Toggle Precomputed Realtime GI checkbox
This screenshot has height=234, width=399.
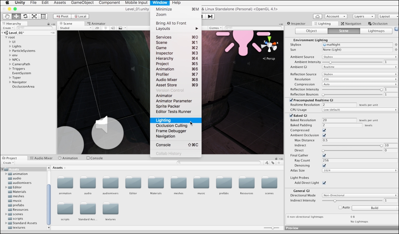click(291, 100)
